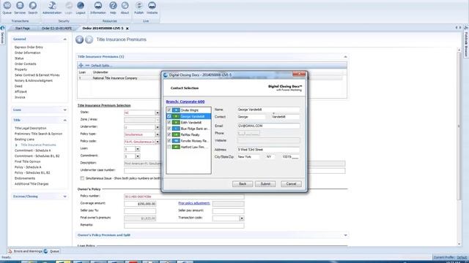Click the Email field in dialog
This screenshot has height=263, width=469.
(269, 126)
